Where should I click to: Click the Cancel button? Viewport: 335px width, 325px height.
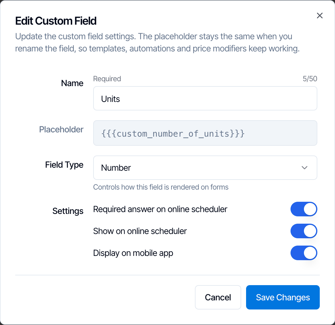218,297
